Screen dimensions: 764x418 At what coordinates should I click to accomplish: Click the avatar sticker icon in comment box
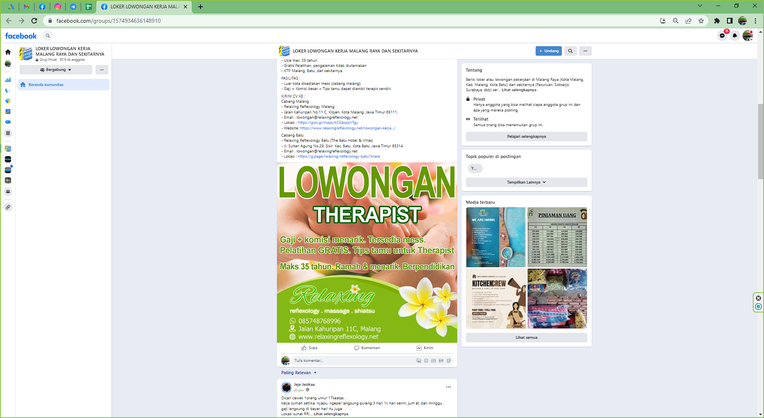coord(419,361)
